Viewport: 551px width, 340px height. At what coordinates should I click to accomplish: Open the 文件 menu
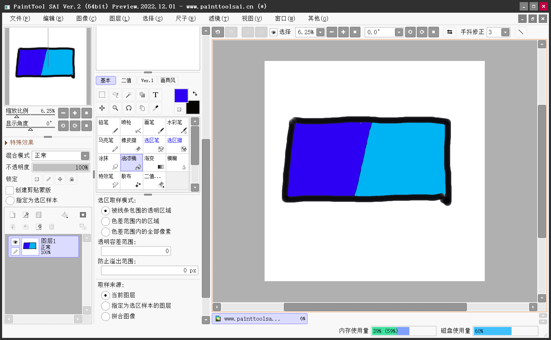20,18
